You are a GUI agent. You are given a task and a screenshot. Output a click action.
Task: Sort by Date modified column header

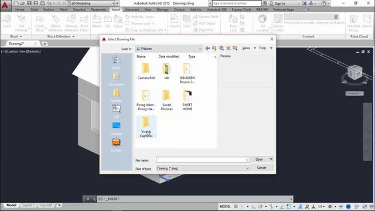click(169, 56)
